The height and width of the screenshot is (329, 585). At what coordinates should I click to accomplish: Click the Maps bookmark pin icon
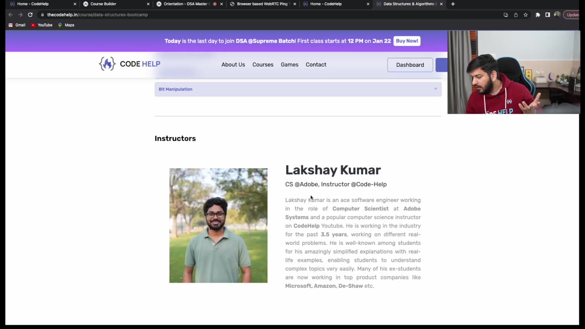point(60,25)
